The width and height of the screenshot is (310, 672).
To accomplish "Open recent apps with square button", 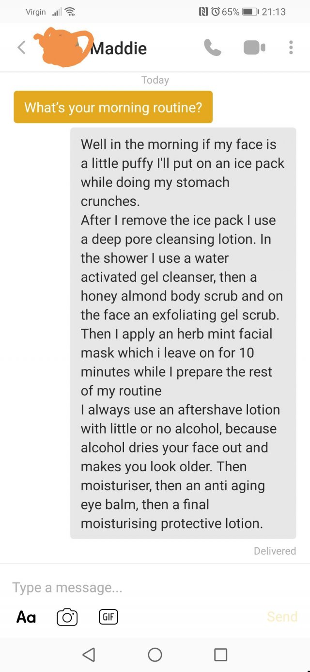I will point(220,655).
